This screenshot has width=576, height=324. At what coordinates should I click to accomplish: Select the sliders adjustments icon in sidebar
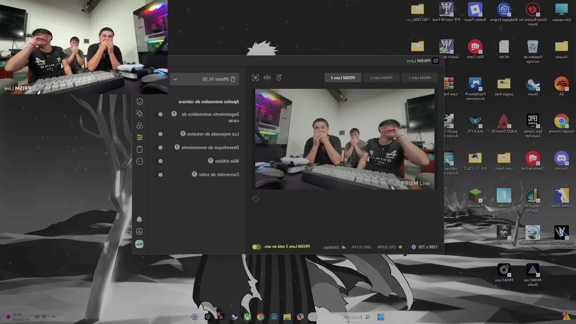(x=139, y=137)
